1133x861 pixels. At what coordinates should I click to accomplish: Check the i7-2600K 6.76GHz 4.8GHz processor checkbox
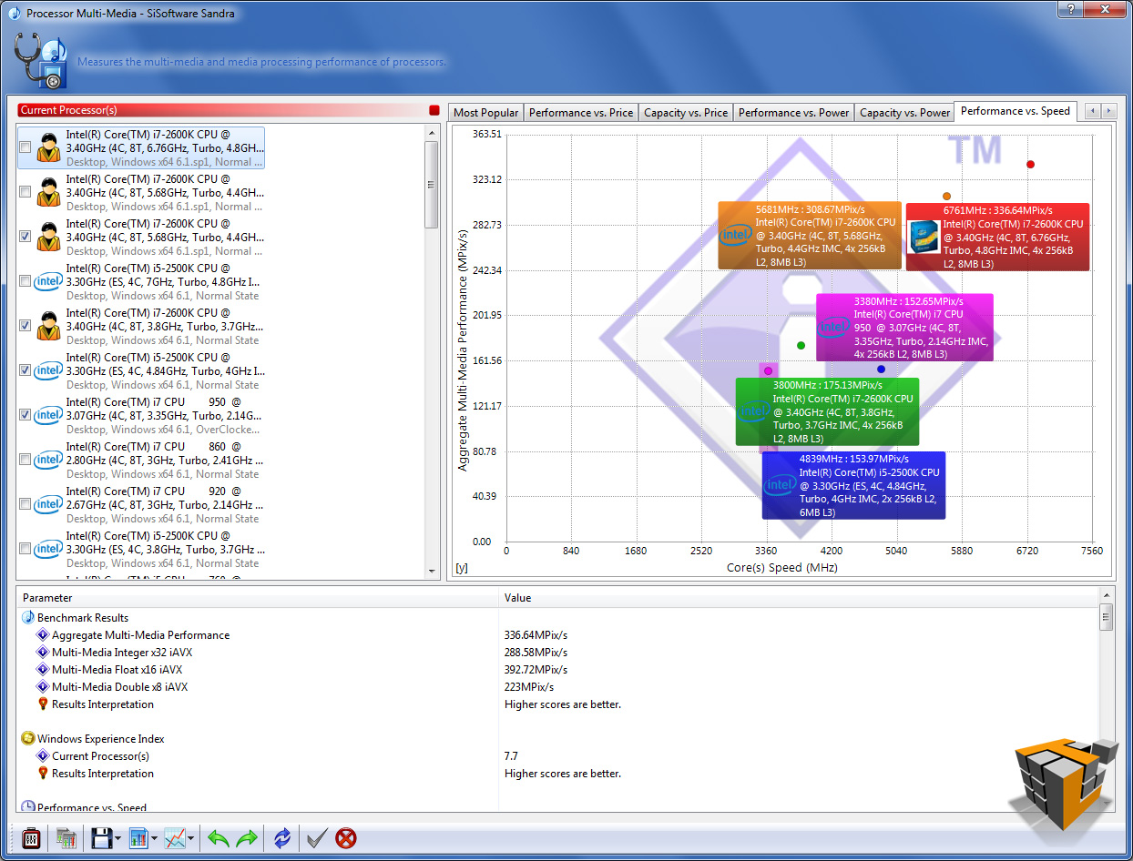pyautogui.click(x=25, y=147)
